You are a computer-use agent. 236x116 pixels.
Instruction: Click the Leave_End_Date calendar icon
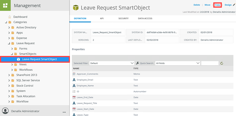[74, 97]
